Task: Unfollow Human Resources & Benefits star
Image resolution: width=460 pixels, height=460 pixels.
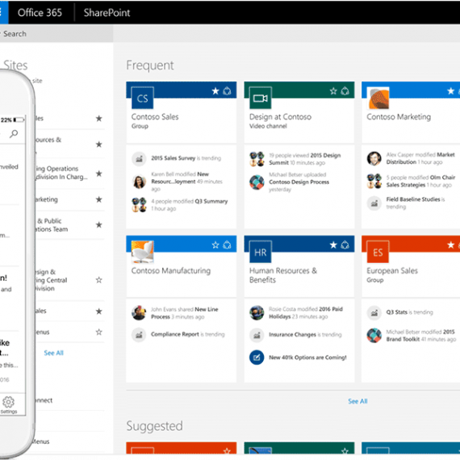Action: [x=333, y=245]
